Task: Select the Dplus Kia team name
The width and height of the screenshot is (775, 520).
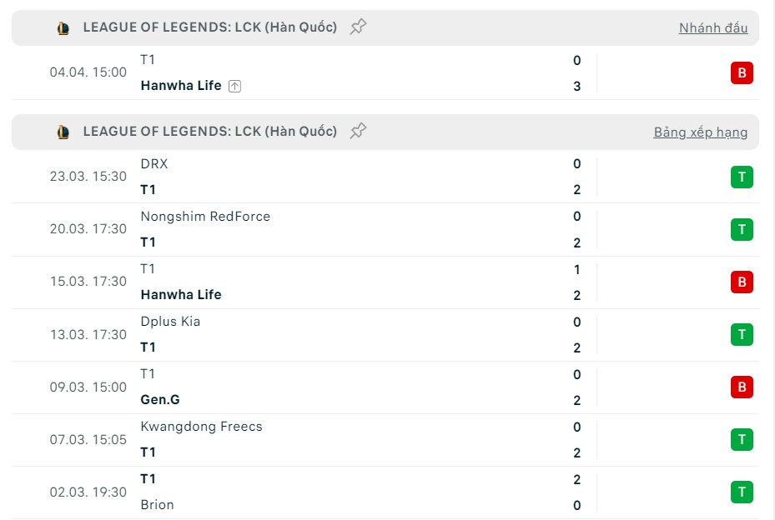Action: click(170, 322)
